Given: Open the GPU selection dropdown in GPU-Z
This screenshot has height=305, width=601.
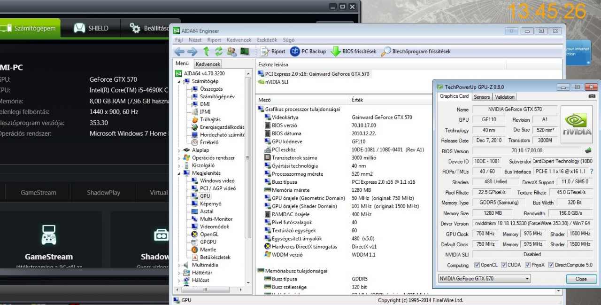Looking at the screenshot, I should 484,279.
